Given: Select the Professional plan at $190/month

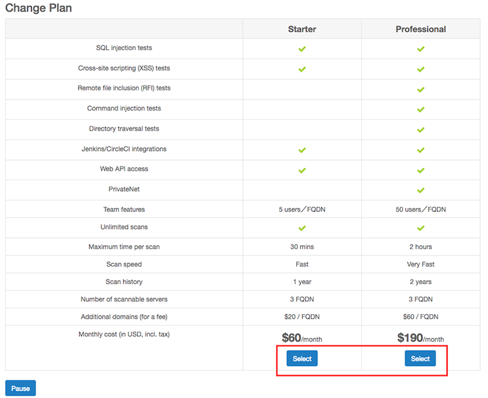Looking at the screenshot, I should click(x=420, y=358).
